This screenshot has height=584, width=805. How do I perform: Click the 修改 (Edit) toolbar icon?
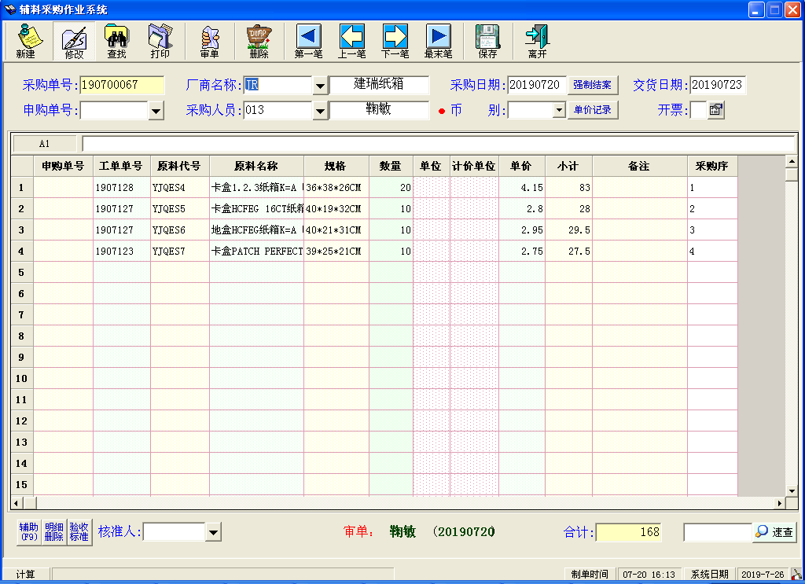(74, 41)
